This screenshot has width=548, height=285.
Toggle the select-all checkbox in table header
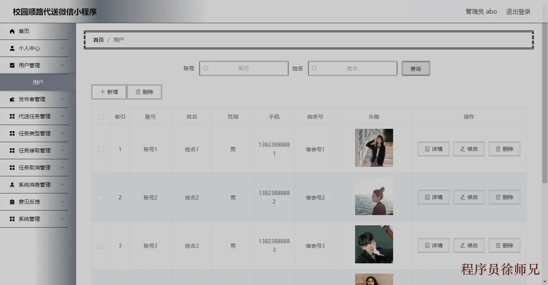point(101,117)
